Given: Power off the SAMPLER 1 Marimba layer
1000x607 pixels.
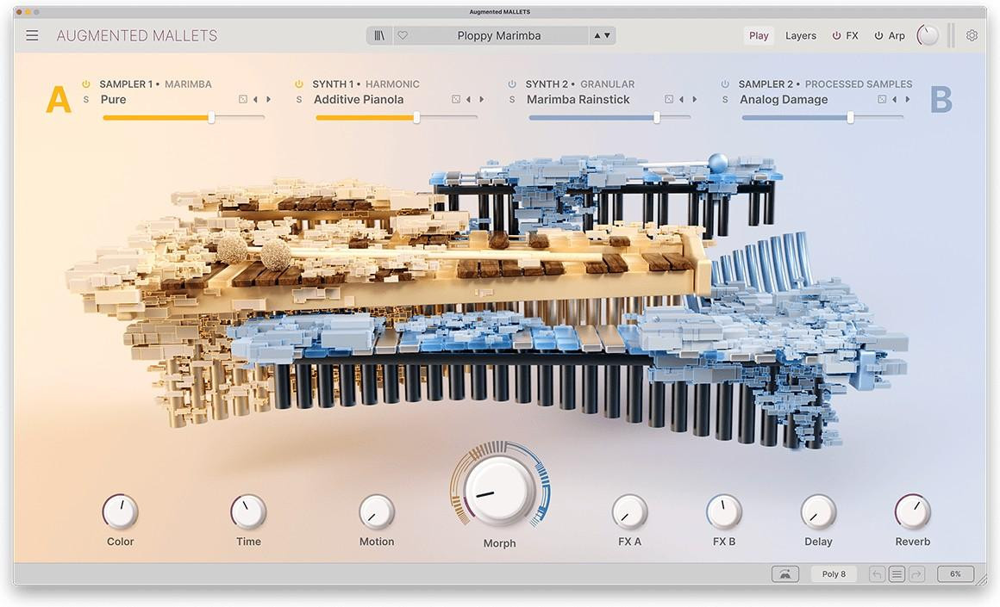Looking at the screenshot, I should tap(85, 84).
